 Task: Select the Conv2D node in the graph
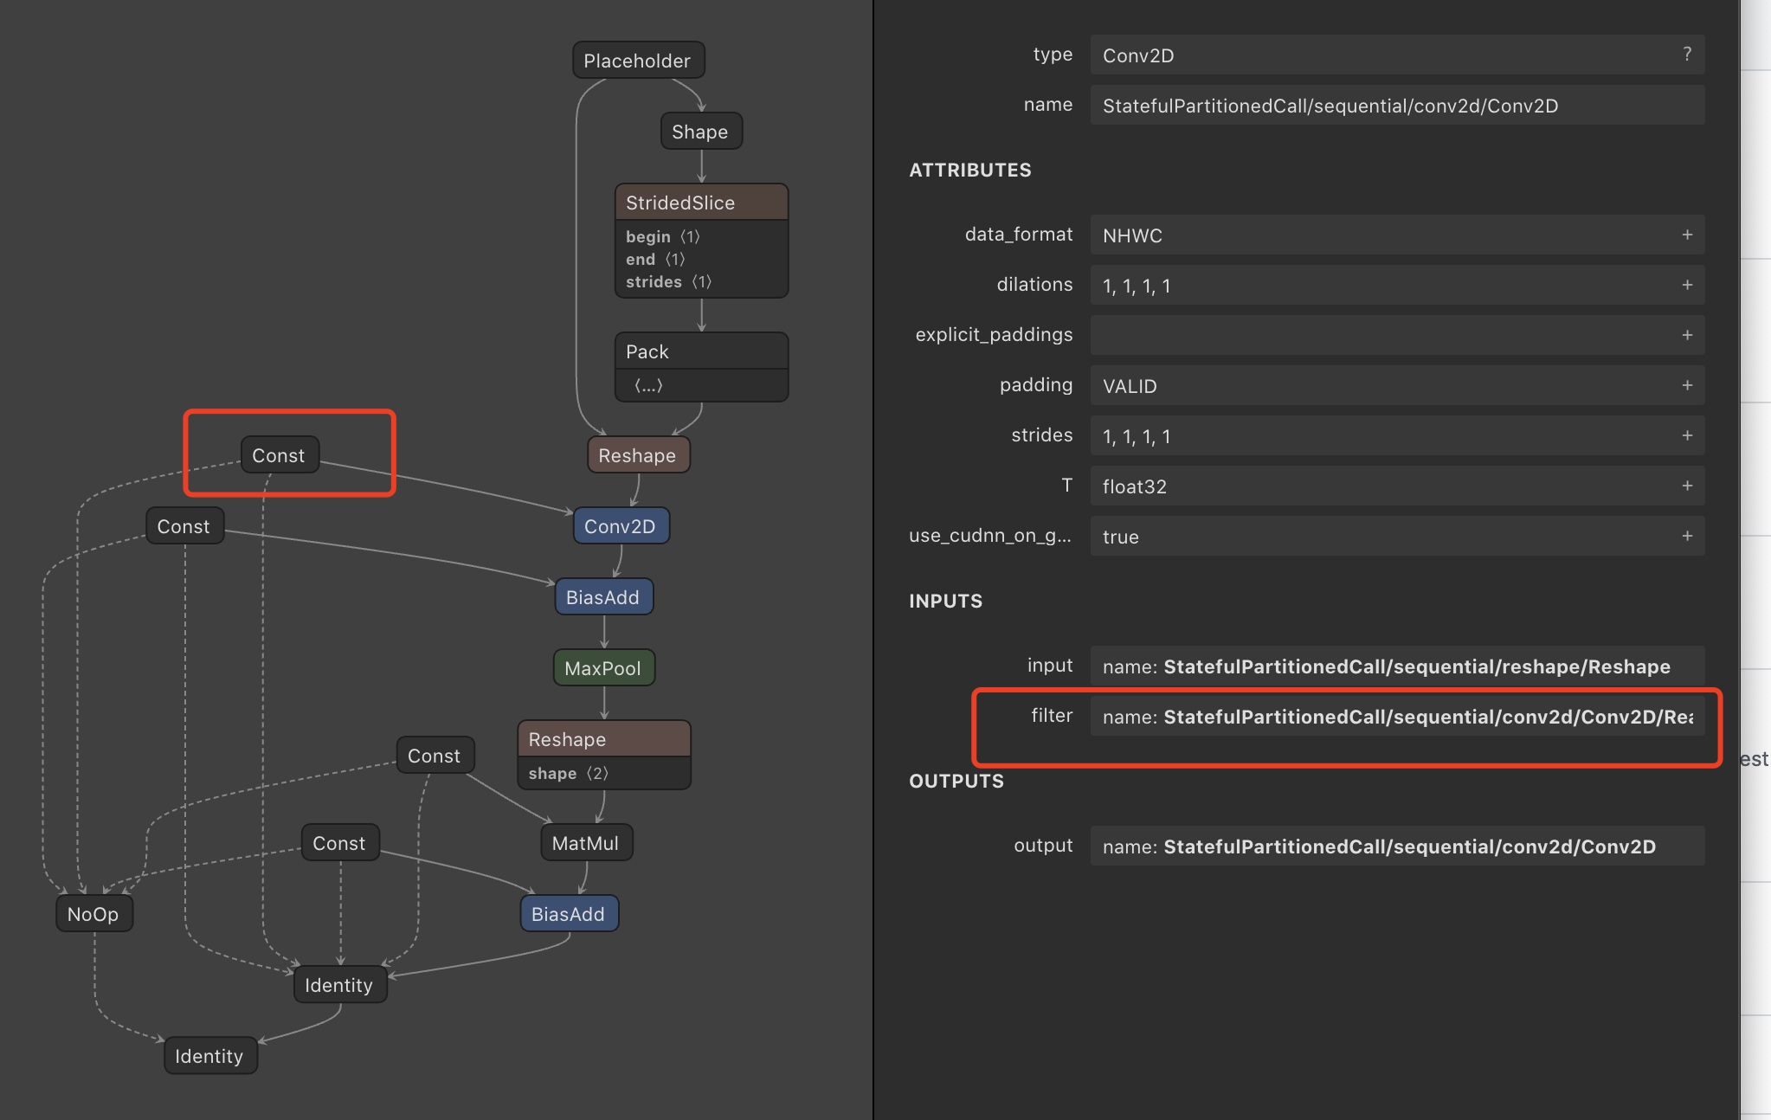621,525
